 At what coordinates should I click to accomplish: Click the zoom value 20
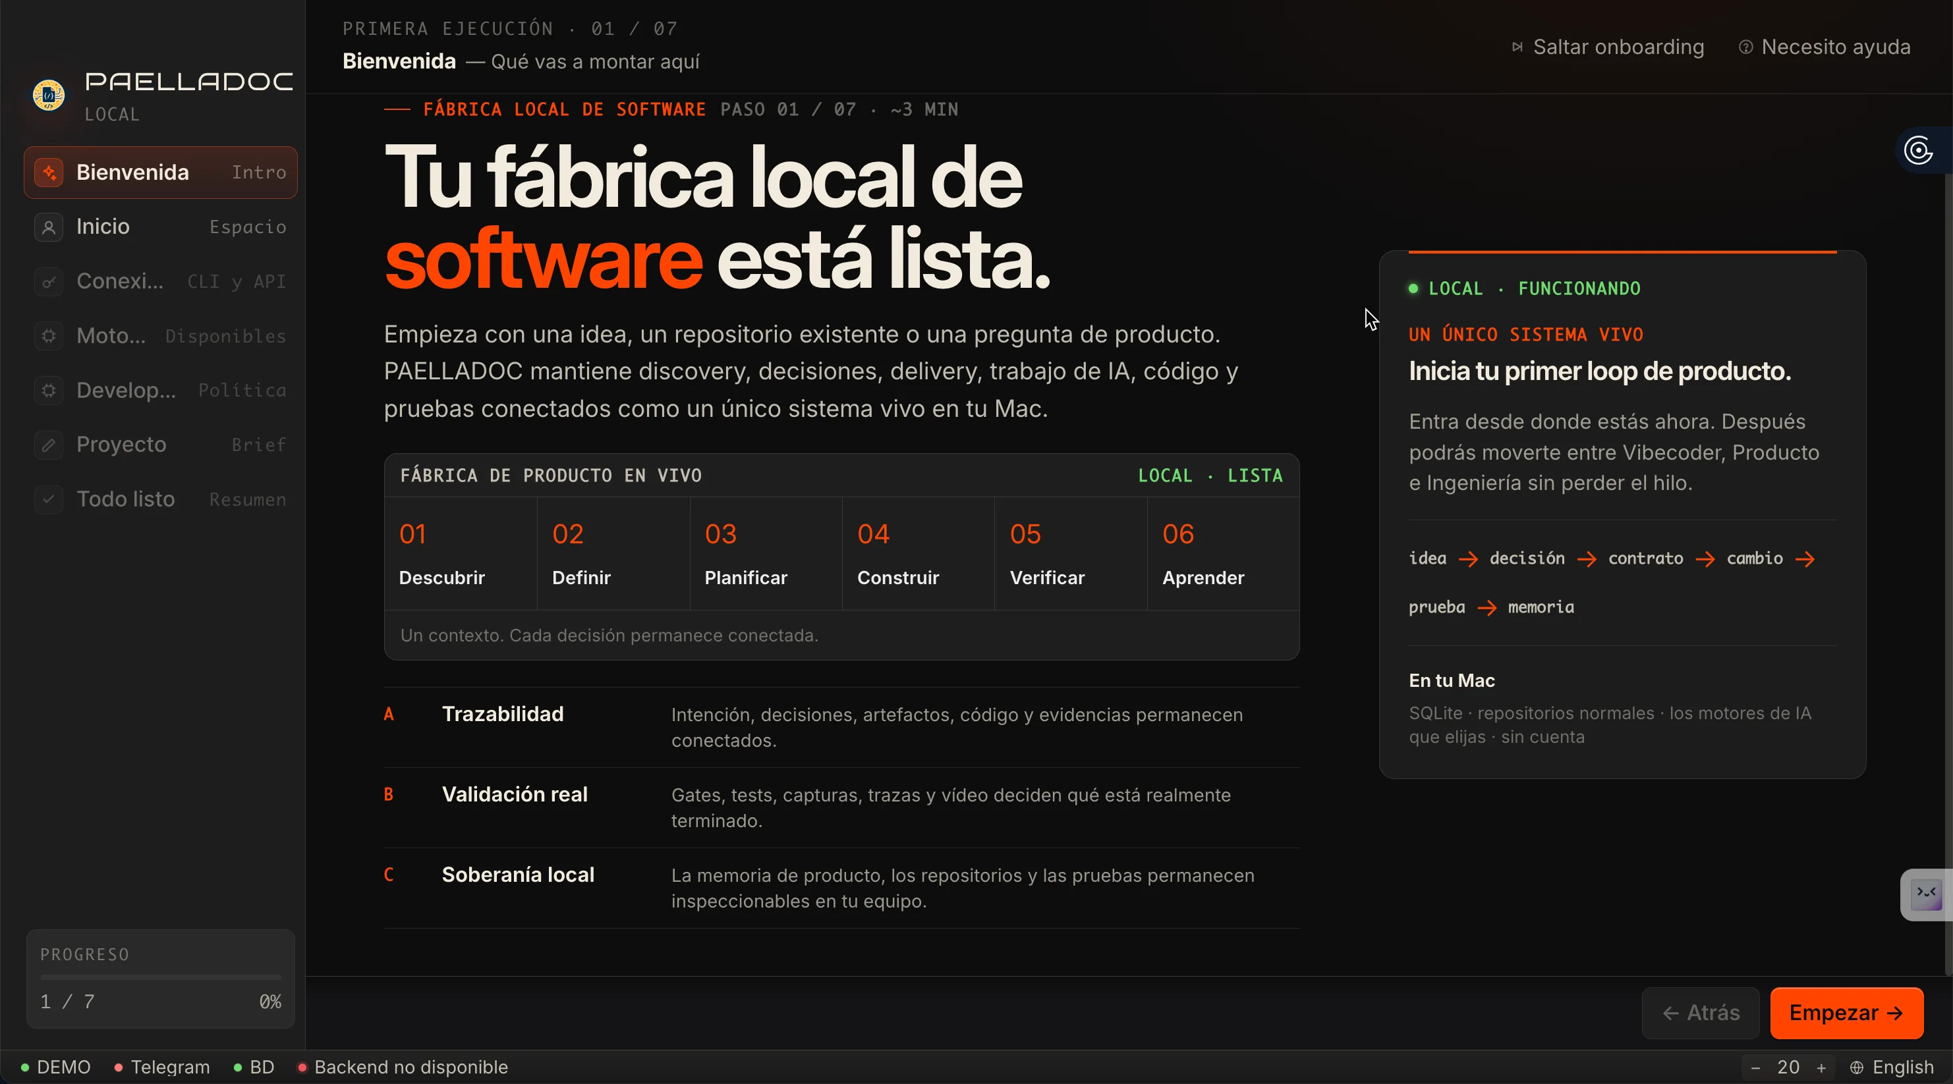coord(1788,1068)
